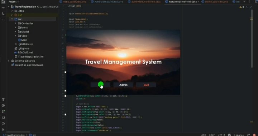This screenshot has height=136, width=258.
Task: Click the Project panel horizontal scrollbar
Action: pos(18,132)
